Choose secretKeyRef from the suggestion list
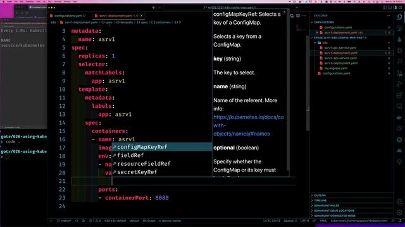Viewport: 405px width, 227px height. tap(162, 172)
